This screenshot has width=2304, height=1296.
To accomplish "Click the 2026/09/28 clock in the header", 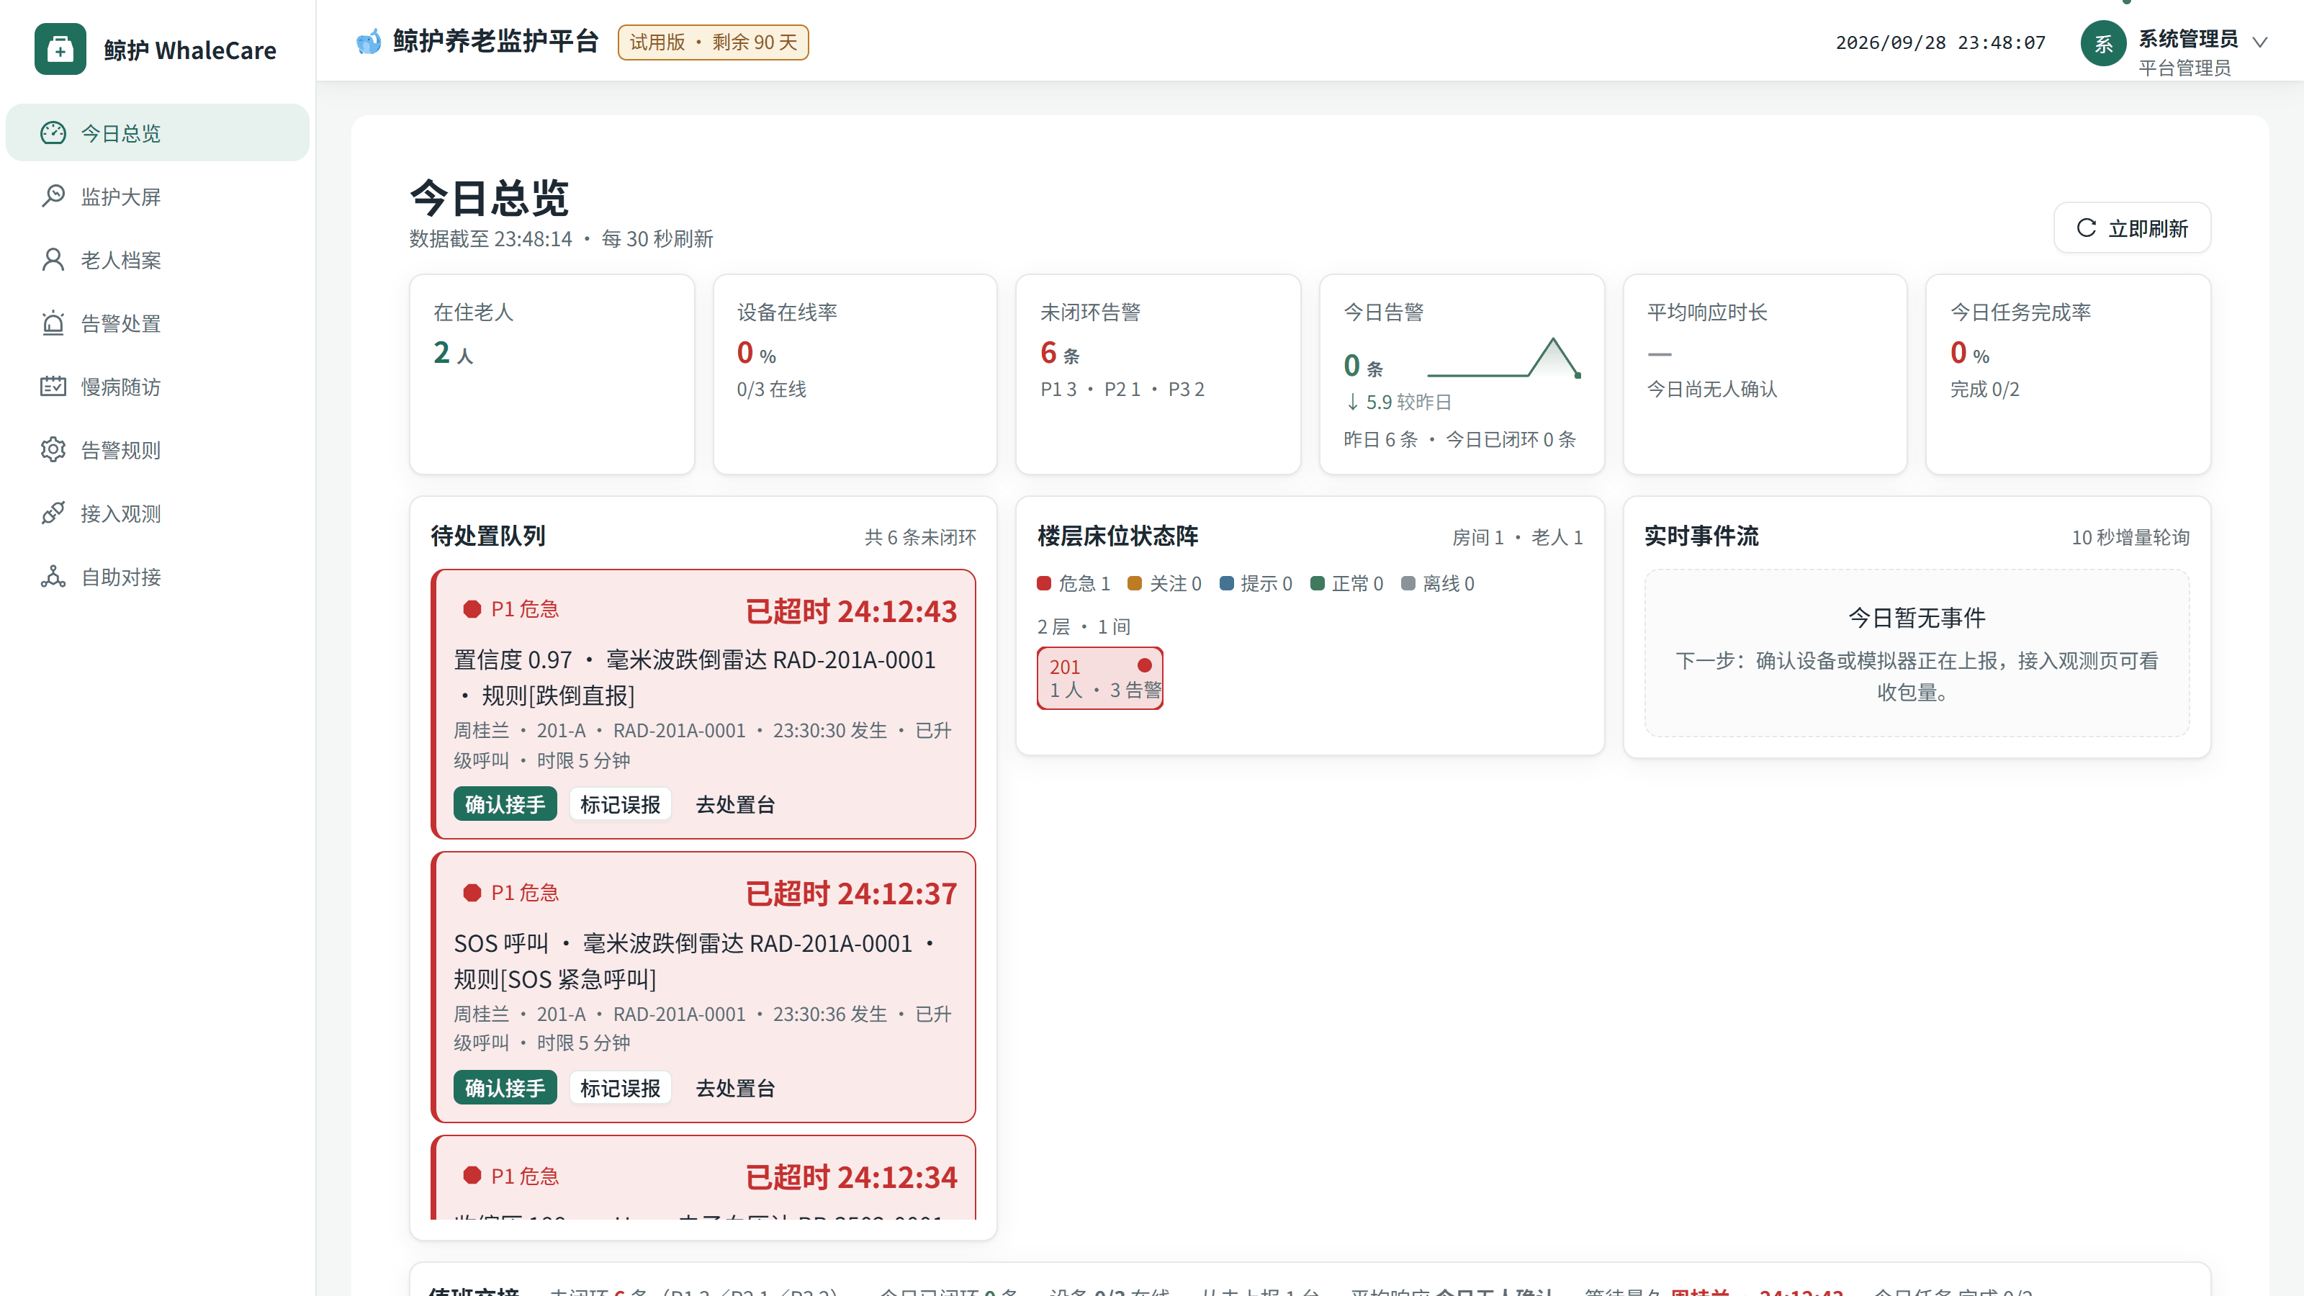I will tap(1940, 42).
